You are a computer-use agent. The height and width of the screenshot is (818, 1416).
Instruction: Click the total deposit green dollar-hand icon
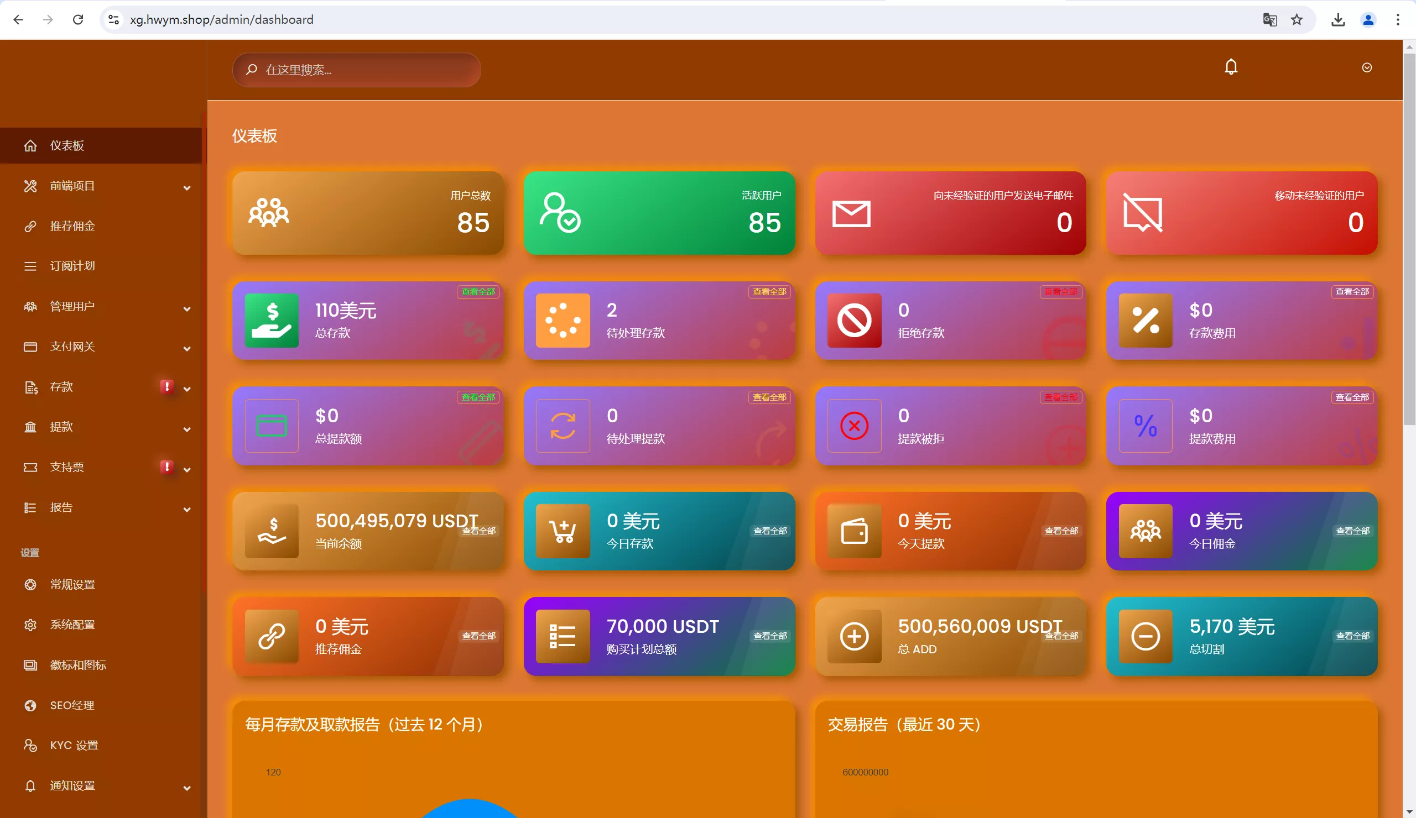coord(272,321)
